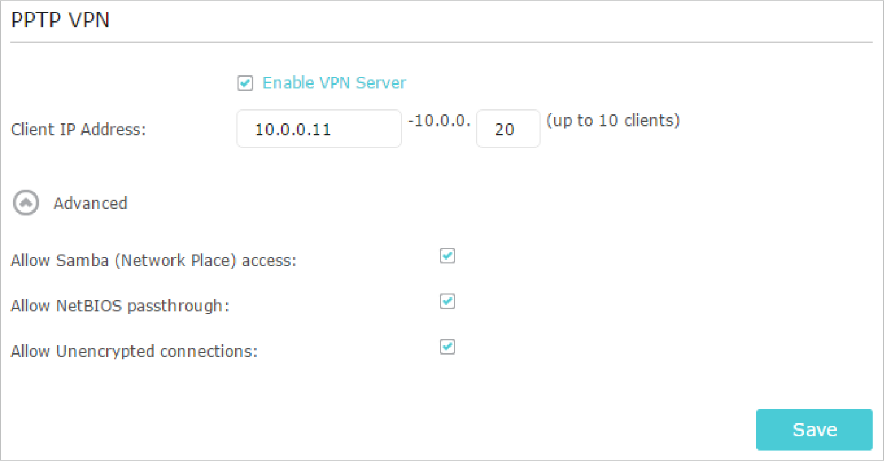Click the divider line under PPTP VPN
The image size is (884, 461).
[x=441, y=43]
